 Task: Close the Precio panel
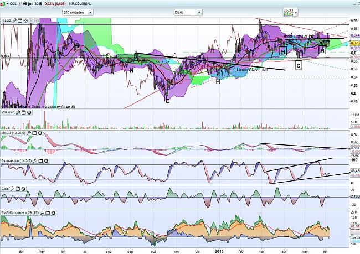[x=25, y=20]
